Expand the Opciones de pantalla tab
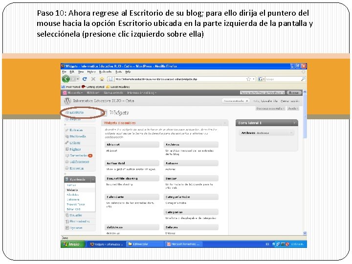Image resolution: width=352 pixels, height=264 pixels. pos(270,109)
